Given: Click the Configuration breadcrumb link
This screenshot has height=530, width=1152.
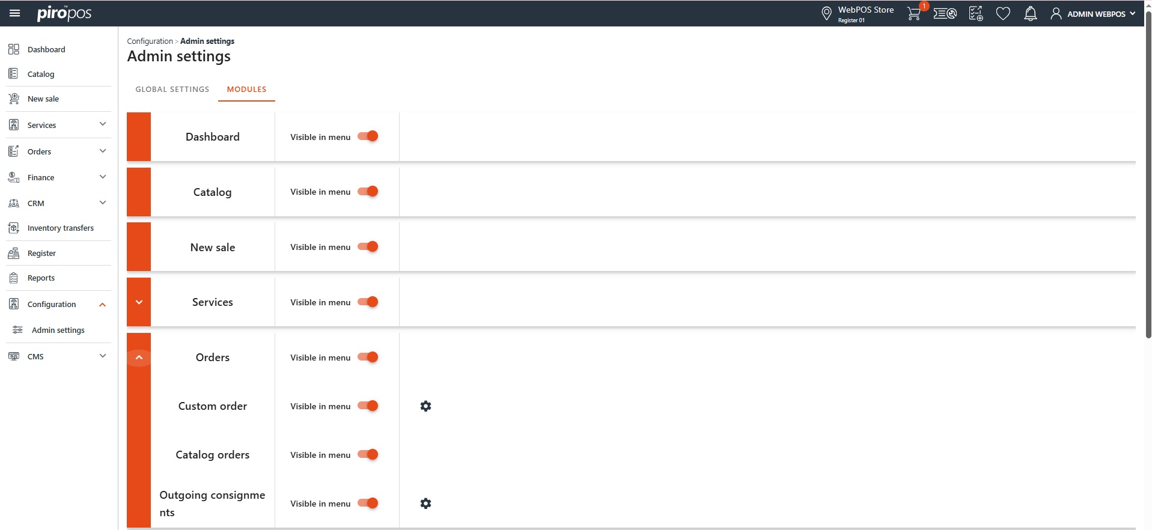Looking at the screenshot, I should pyautogui.click(x=150, y=41).
